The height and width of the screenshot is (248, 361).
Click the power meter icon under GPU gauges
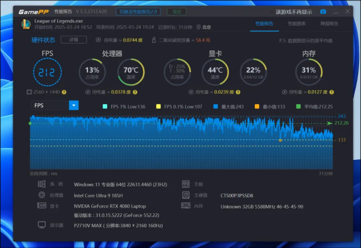(191, 92)
